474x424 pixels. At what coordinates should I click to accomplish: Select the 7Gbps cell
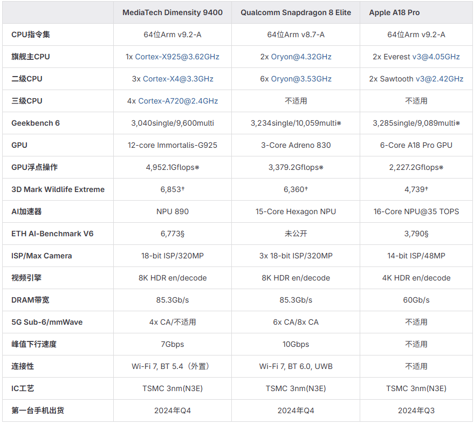tap(173, 344)
